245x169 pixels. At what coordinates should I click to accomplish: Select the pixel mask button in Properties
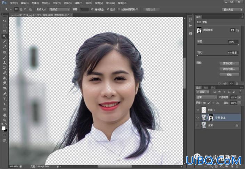tap(232, 30)
